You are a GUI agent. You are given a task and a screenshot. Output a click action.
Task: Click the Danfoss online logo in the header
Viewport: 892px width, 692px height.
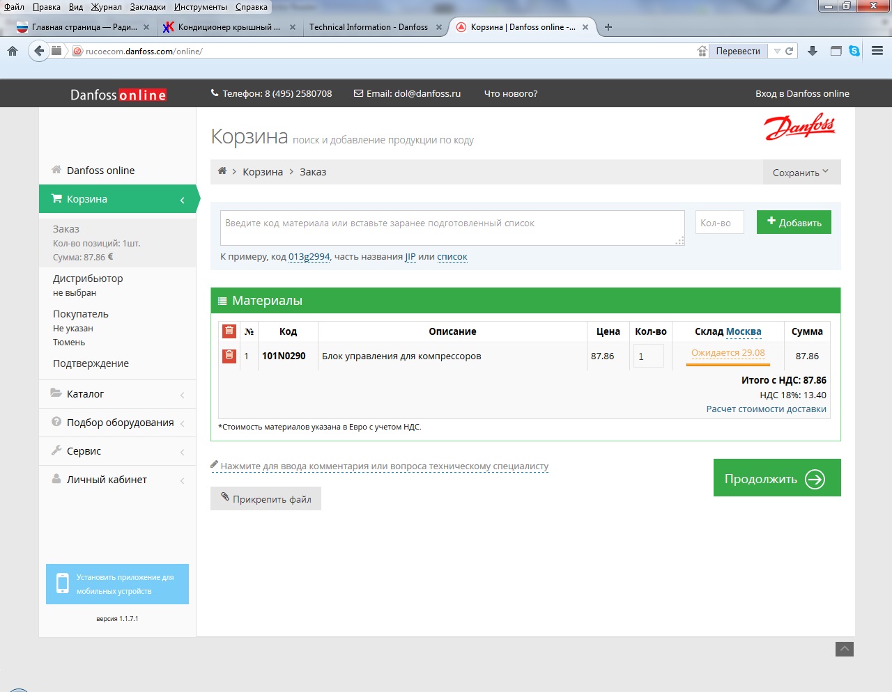coord(118,95)
